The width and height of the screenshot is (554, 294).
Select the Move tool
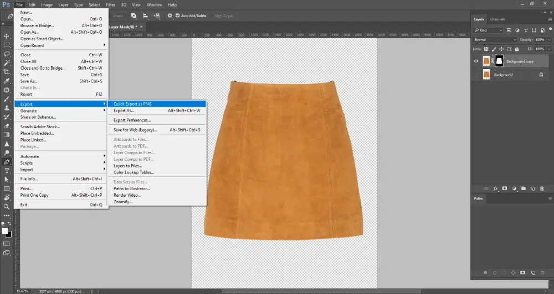click(x=6, y=36)
